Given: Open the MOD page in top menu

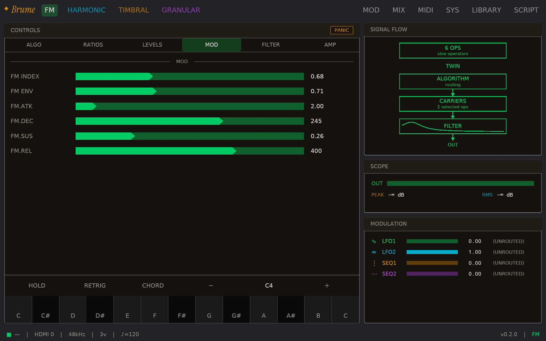Looking at the screenshot, I should [x=371, y=10].
